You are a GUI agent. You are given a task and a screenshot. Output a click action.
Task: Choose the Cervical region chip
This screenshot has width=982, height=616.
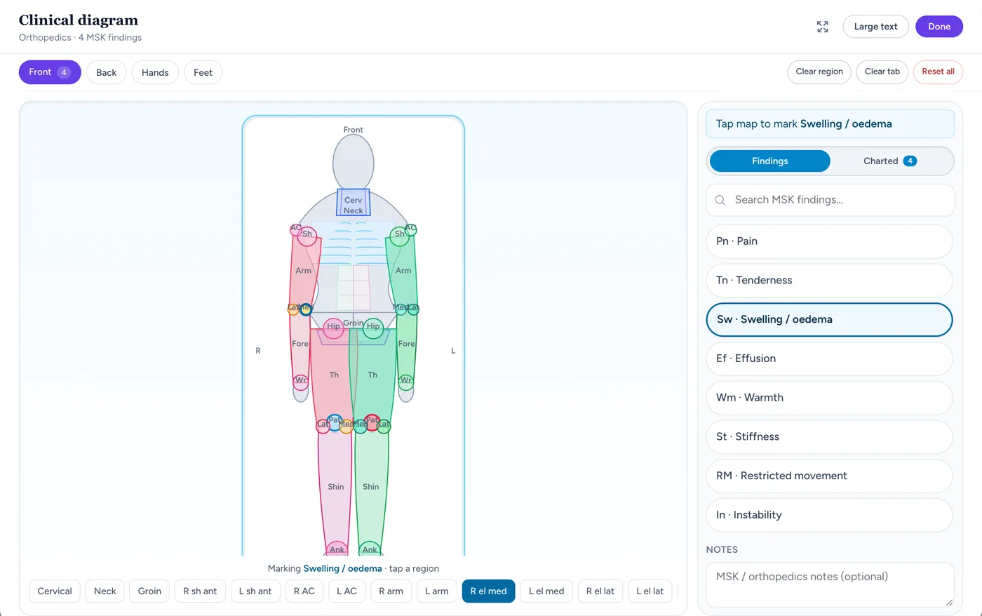55,591
